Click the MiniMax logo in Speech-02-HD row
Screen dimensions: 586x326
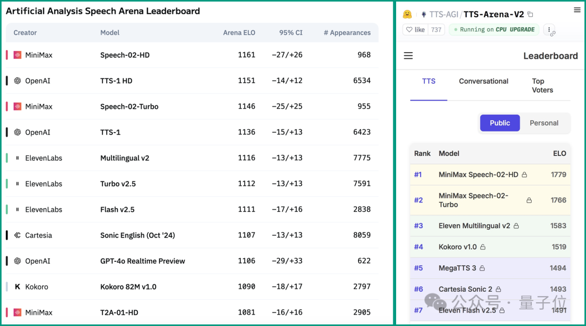pyautogui.click(x=17, y=55)
